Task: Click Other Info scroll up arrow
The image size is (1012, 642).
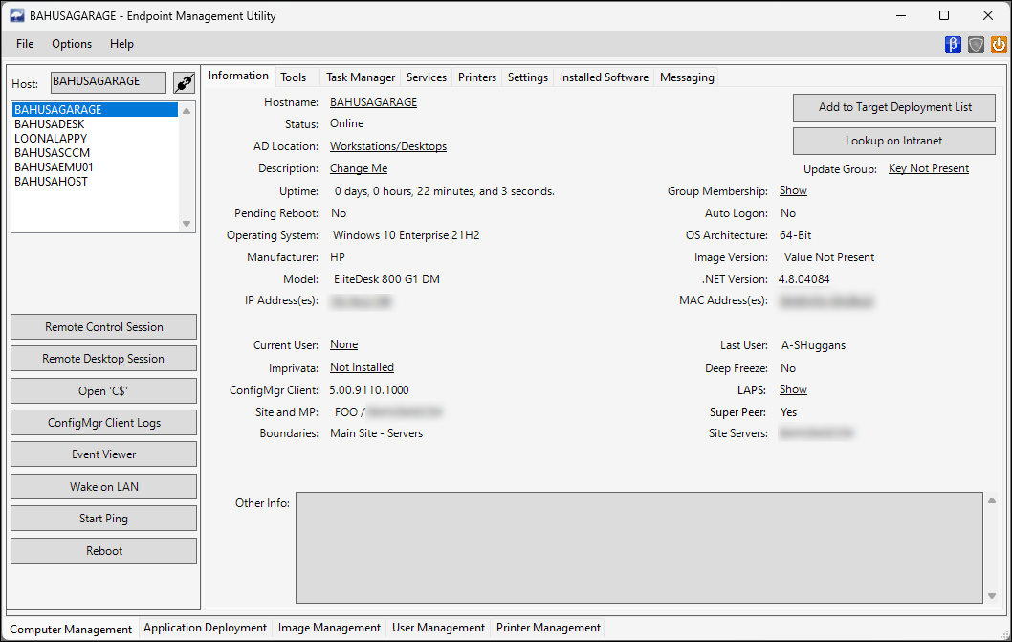Action: (x=992, y=500)
